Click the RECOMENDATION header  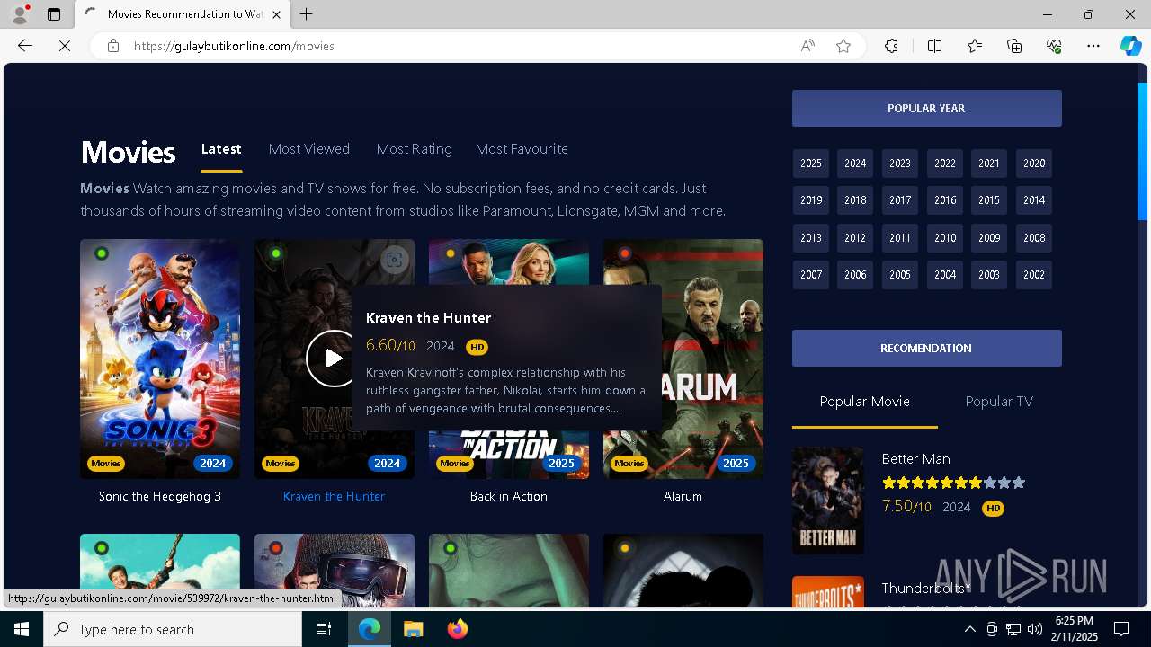pos(926,348)
